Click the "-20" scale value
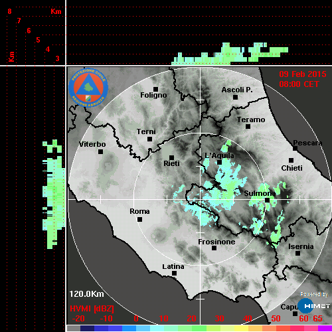 pos(78,319)
